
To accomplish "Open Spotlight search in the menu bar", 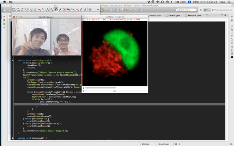I will point(229,2).
